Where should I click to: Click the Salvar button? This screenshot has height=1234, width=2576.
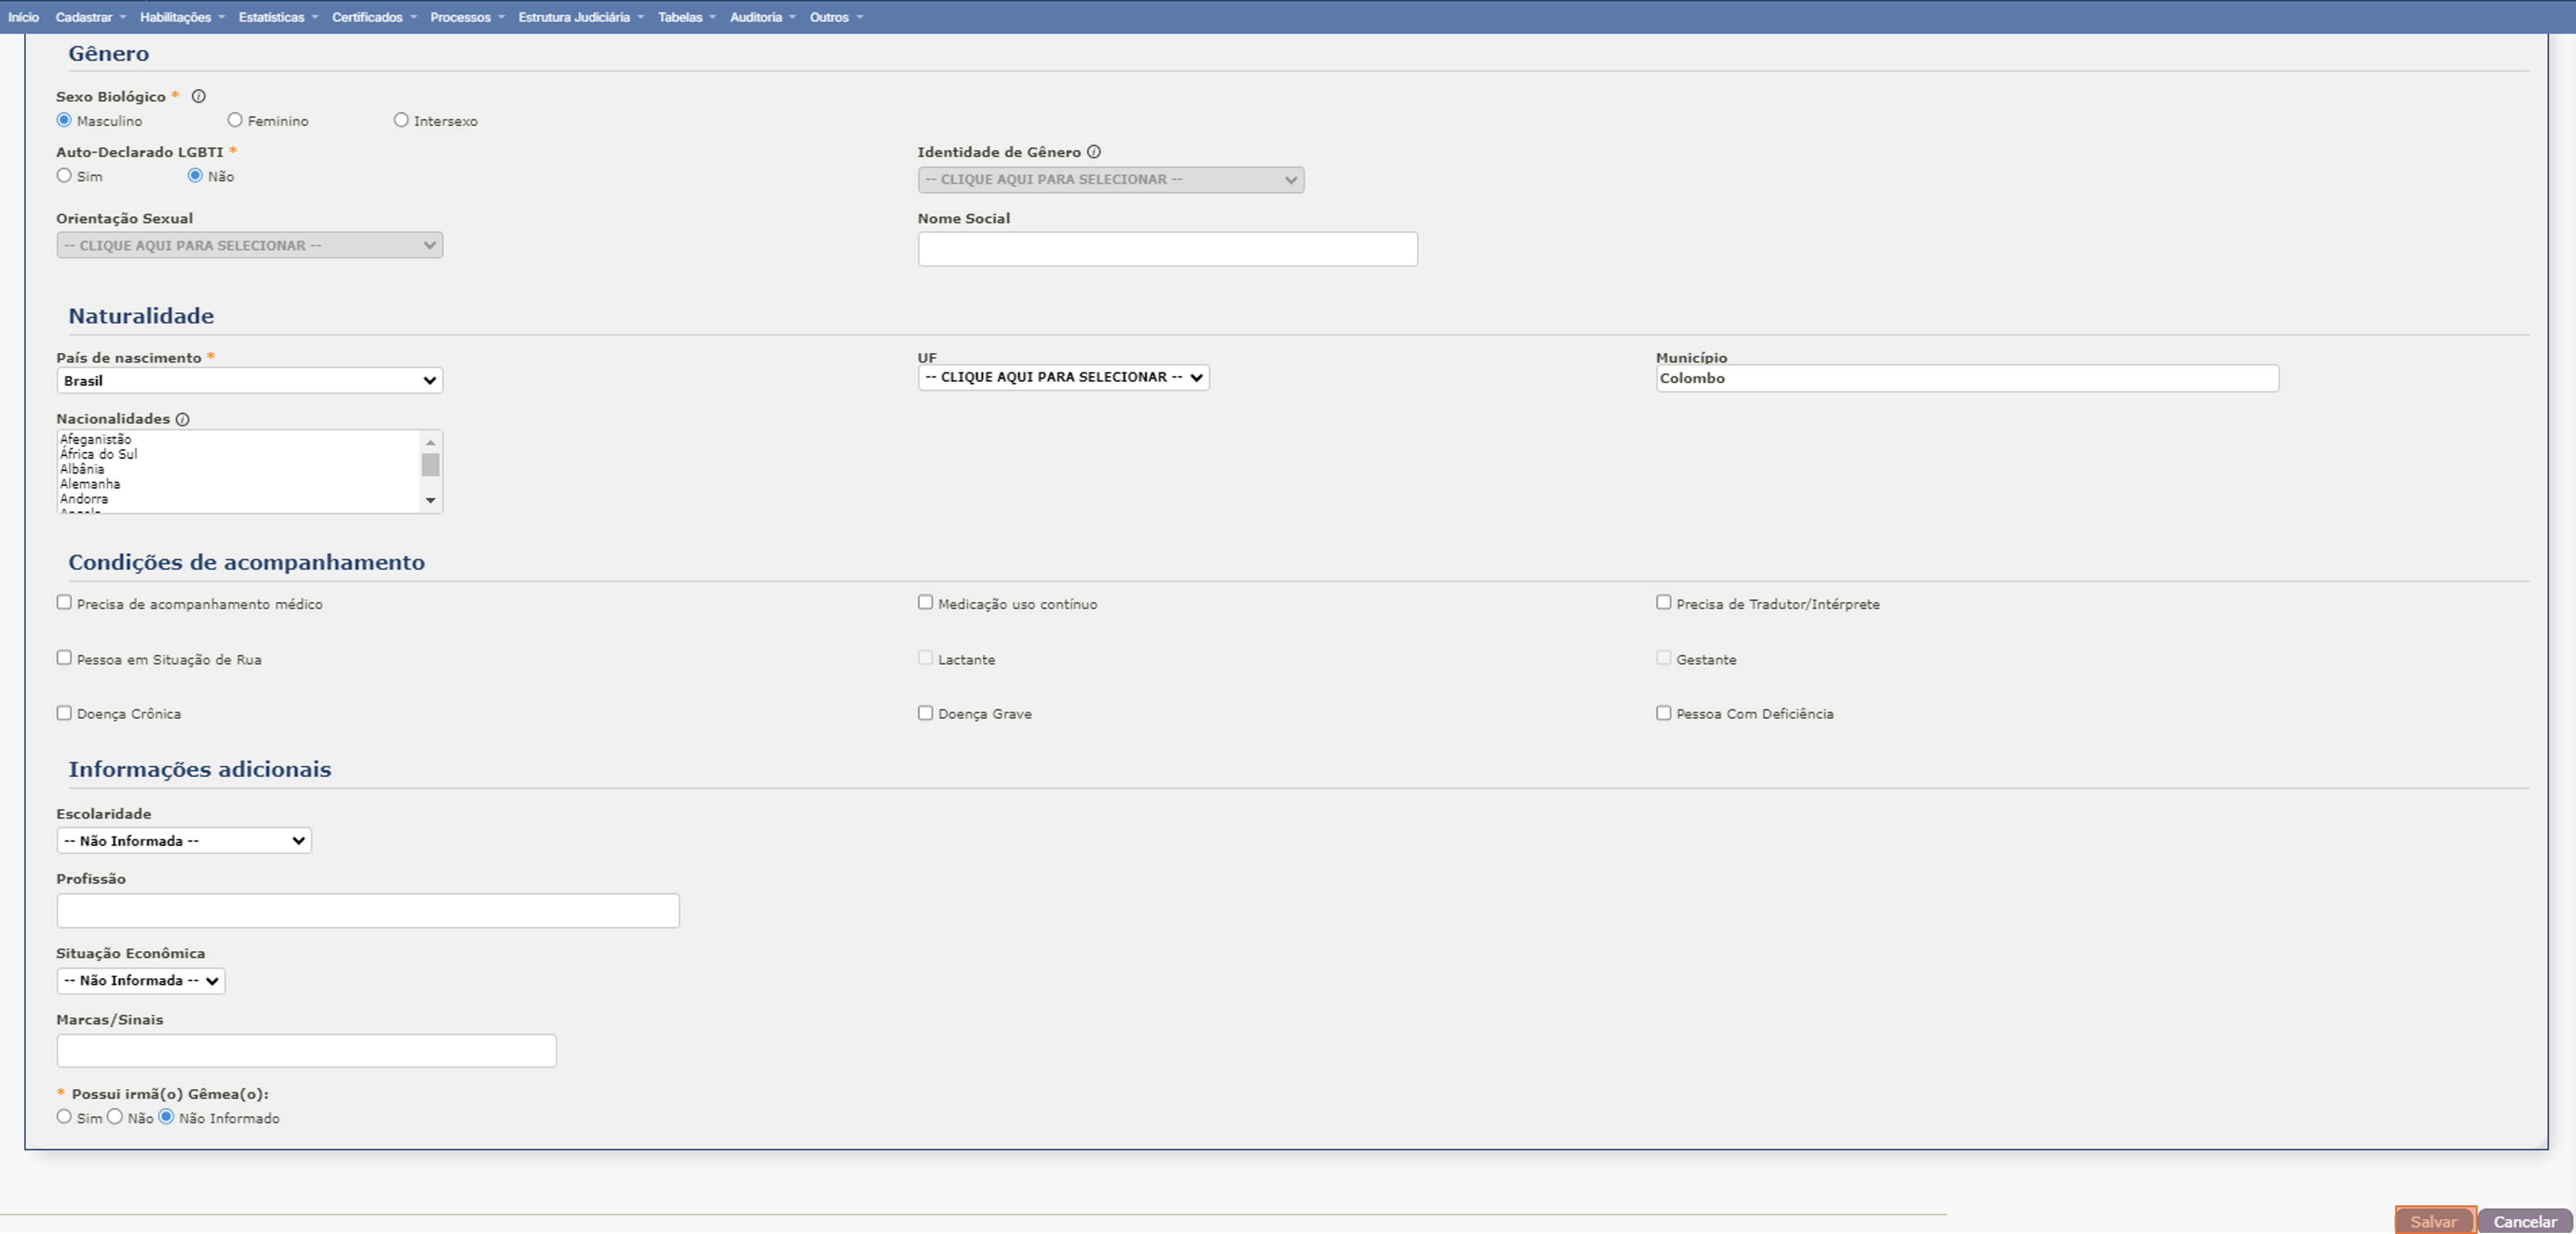click(x=2434, y=1221)
